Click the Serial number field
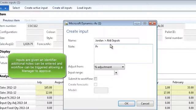The image size is (196, 110). (190, 38)
